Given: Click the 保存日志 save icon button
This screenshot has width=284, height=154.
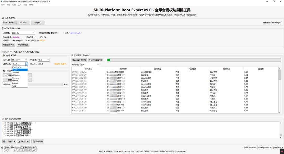Looking at the screenshot, I should click(38, 141).
